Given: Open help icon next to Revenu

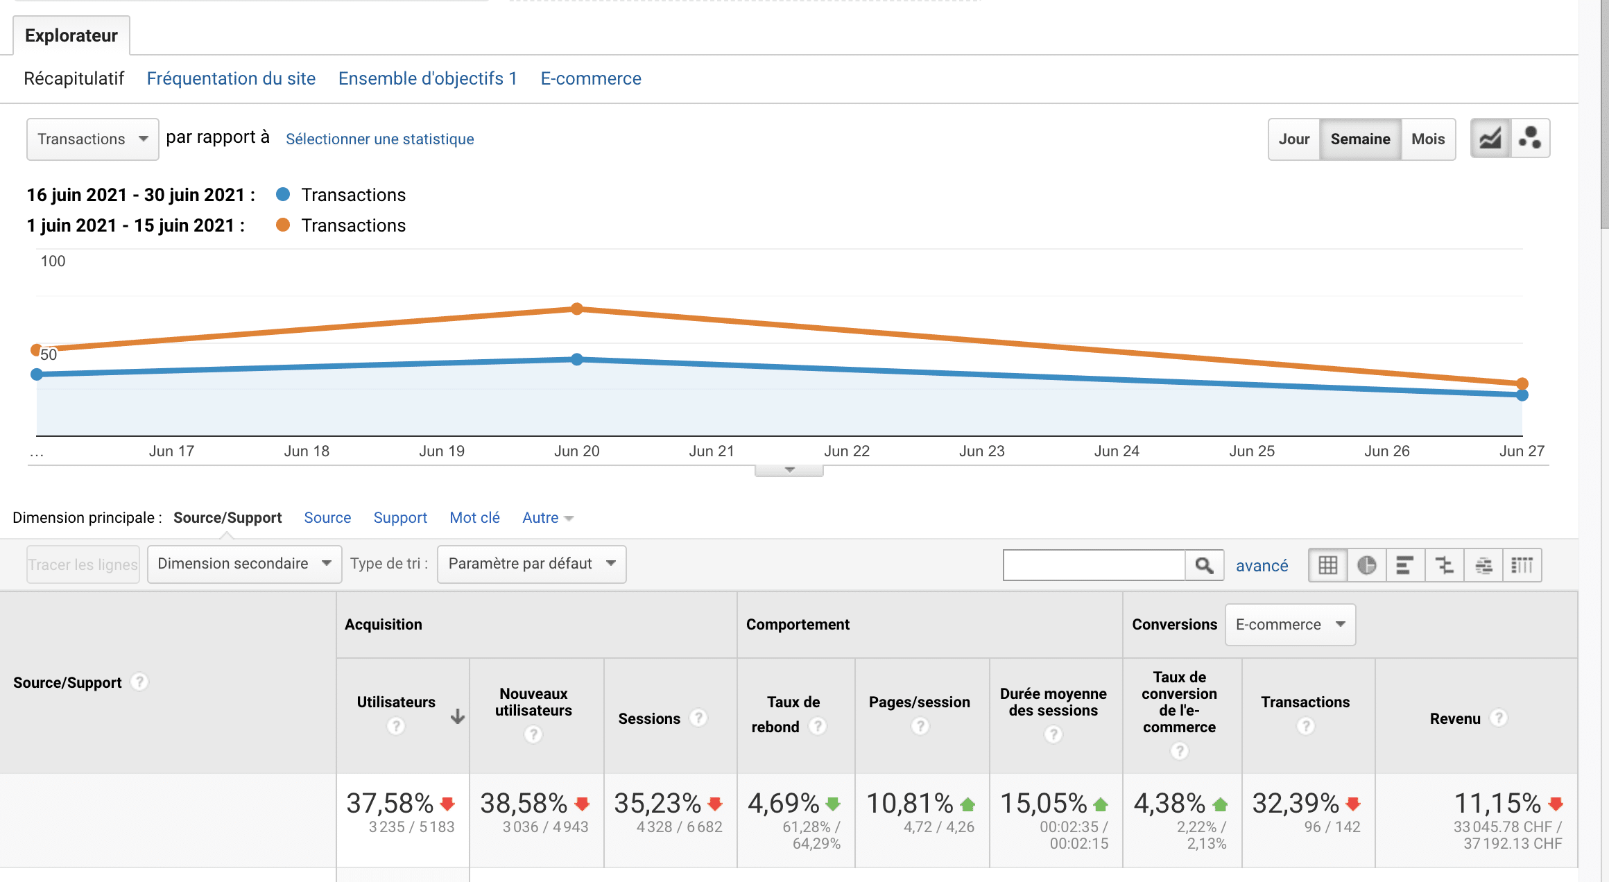Looking at the screenshot, I should pyautogui.click(x=1498, y=718).
